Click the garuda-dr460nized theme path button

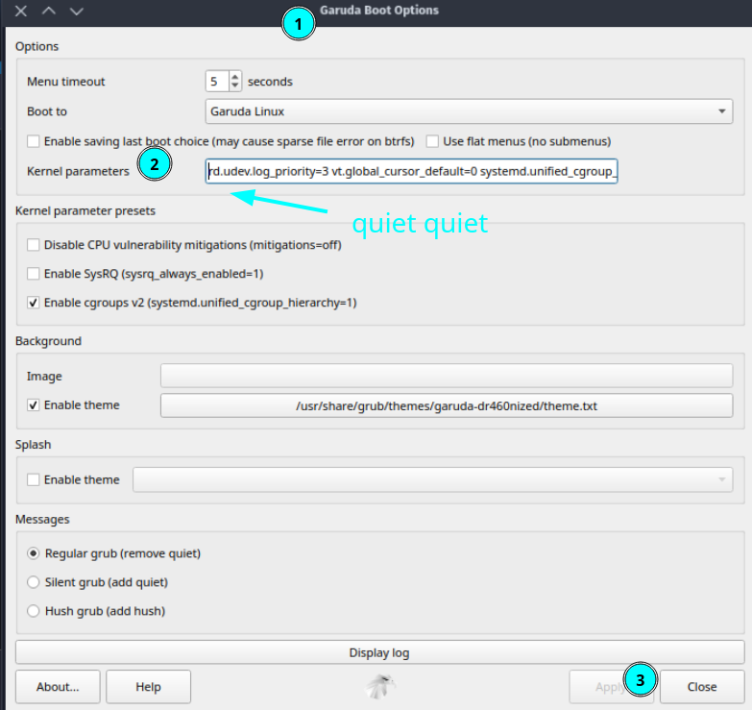(447, 405)
